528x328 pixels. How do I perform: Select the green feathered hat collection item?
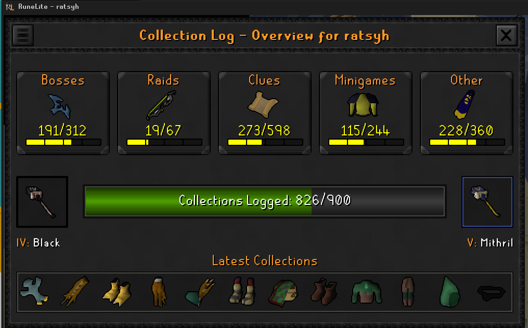[200, 292]
